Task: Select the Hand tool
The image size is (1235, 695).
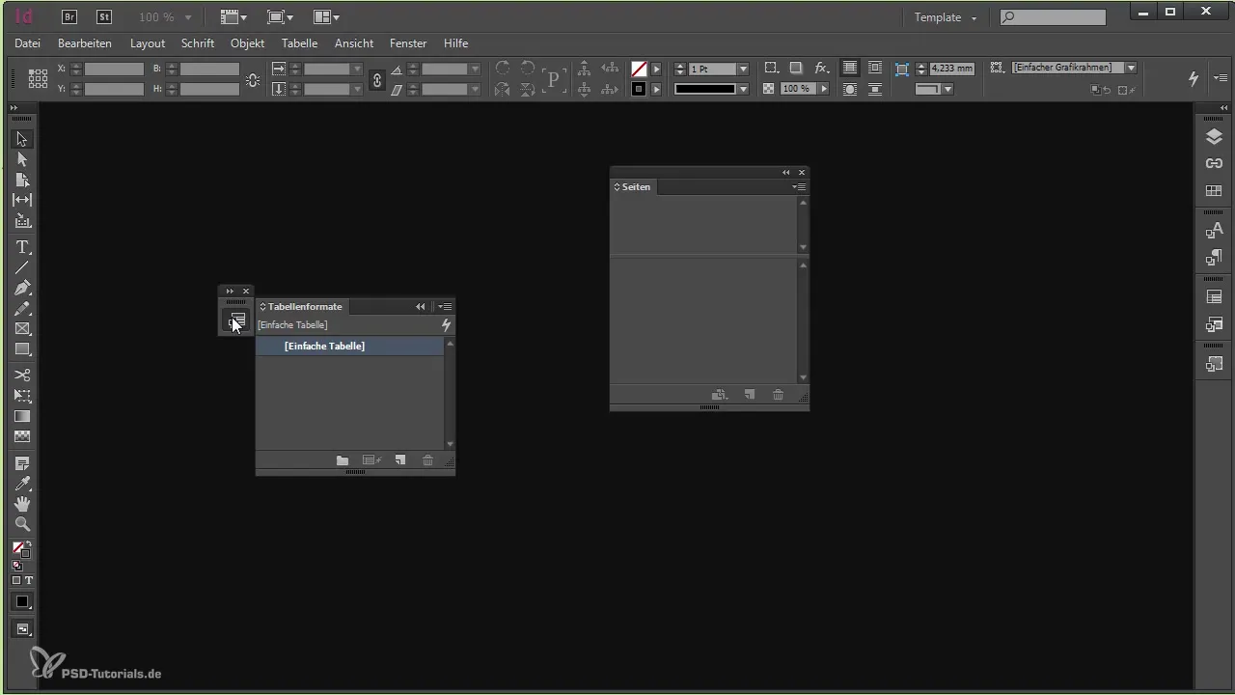Action: [x=22, y=504]
